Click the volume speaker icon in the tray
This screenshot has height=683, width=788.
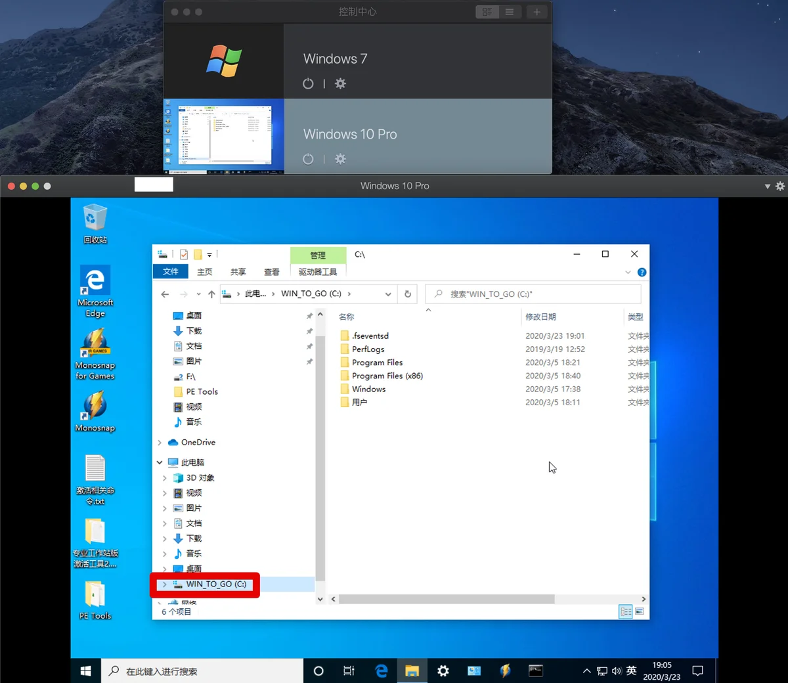(617, 671)
